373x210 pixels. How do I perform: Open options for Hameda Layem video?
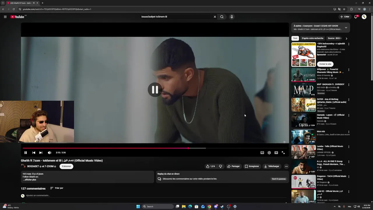click(349, 116)
